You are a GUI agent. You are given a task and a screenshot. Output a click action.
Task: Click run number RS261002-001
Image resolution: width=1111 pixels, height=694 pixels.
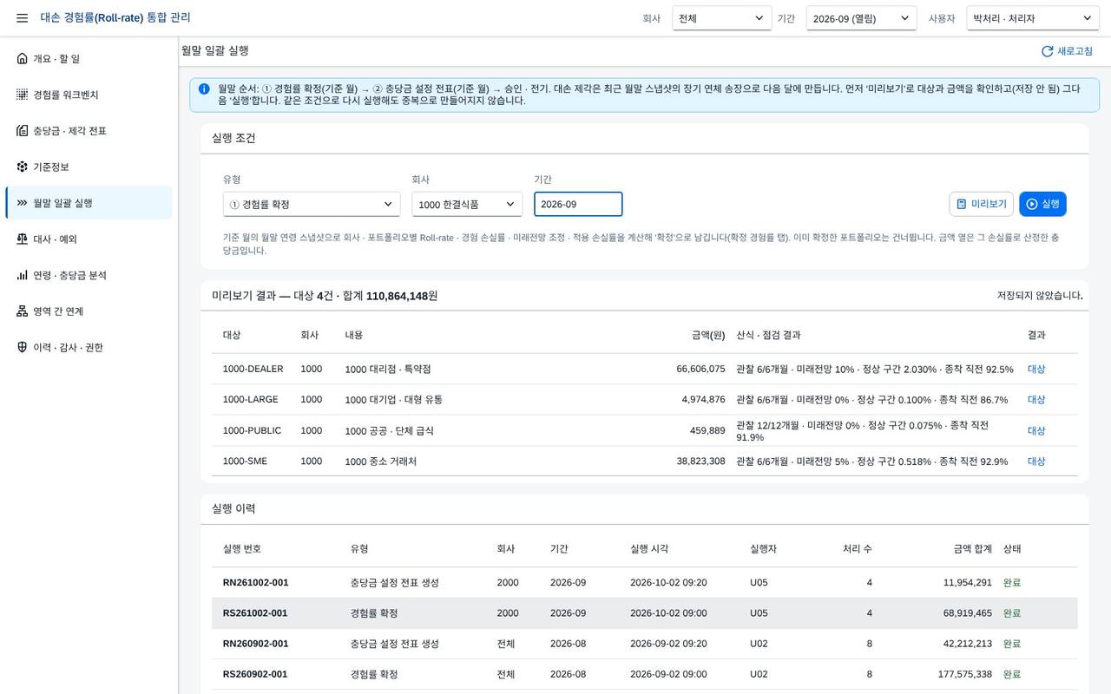click(255, 613)
